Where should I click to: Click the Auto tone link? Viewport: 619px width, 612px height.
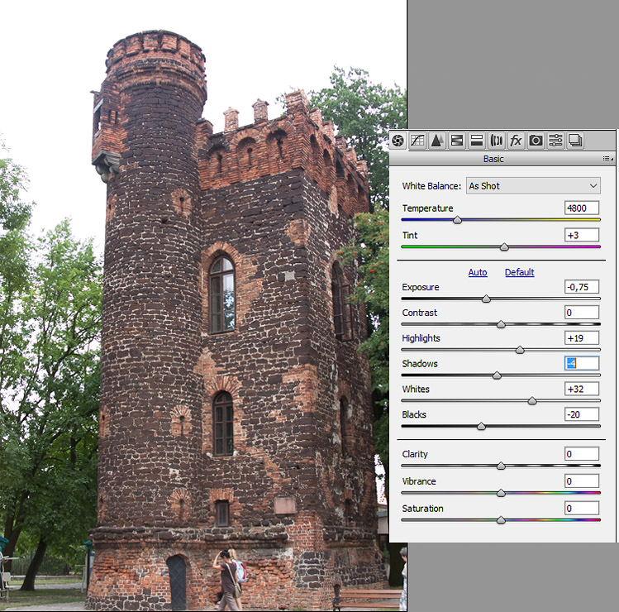pos(478,272)
